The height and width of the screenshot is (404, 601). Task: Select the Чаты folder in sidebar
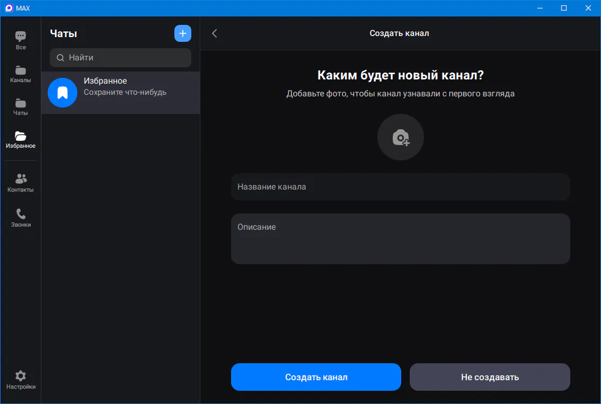click(21, 107)
